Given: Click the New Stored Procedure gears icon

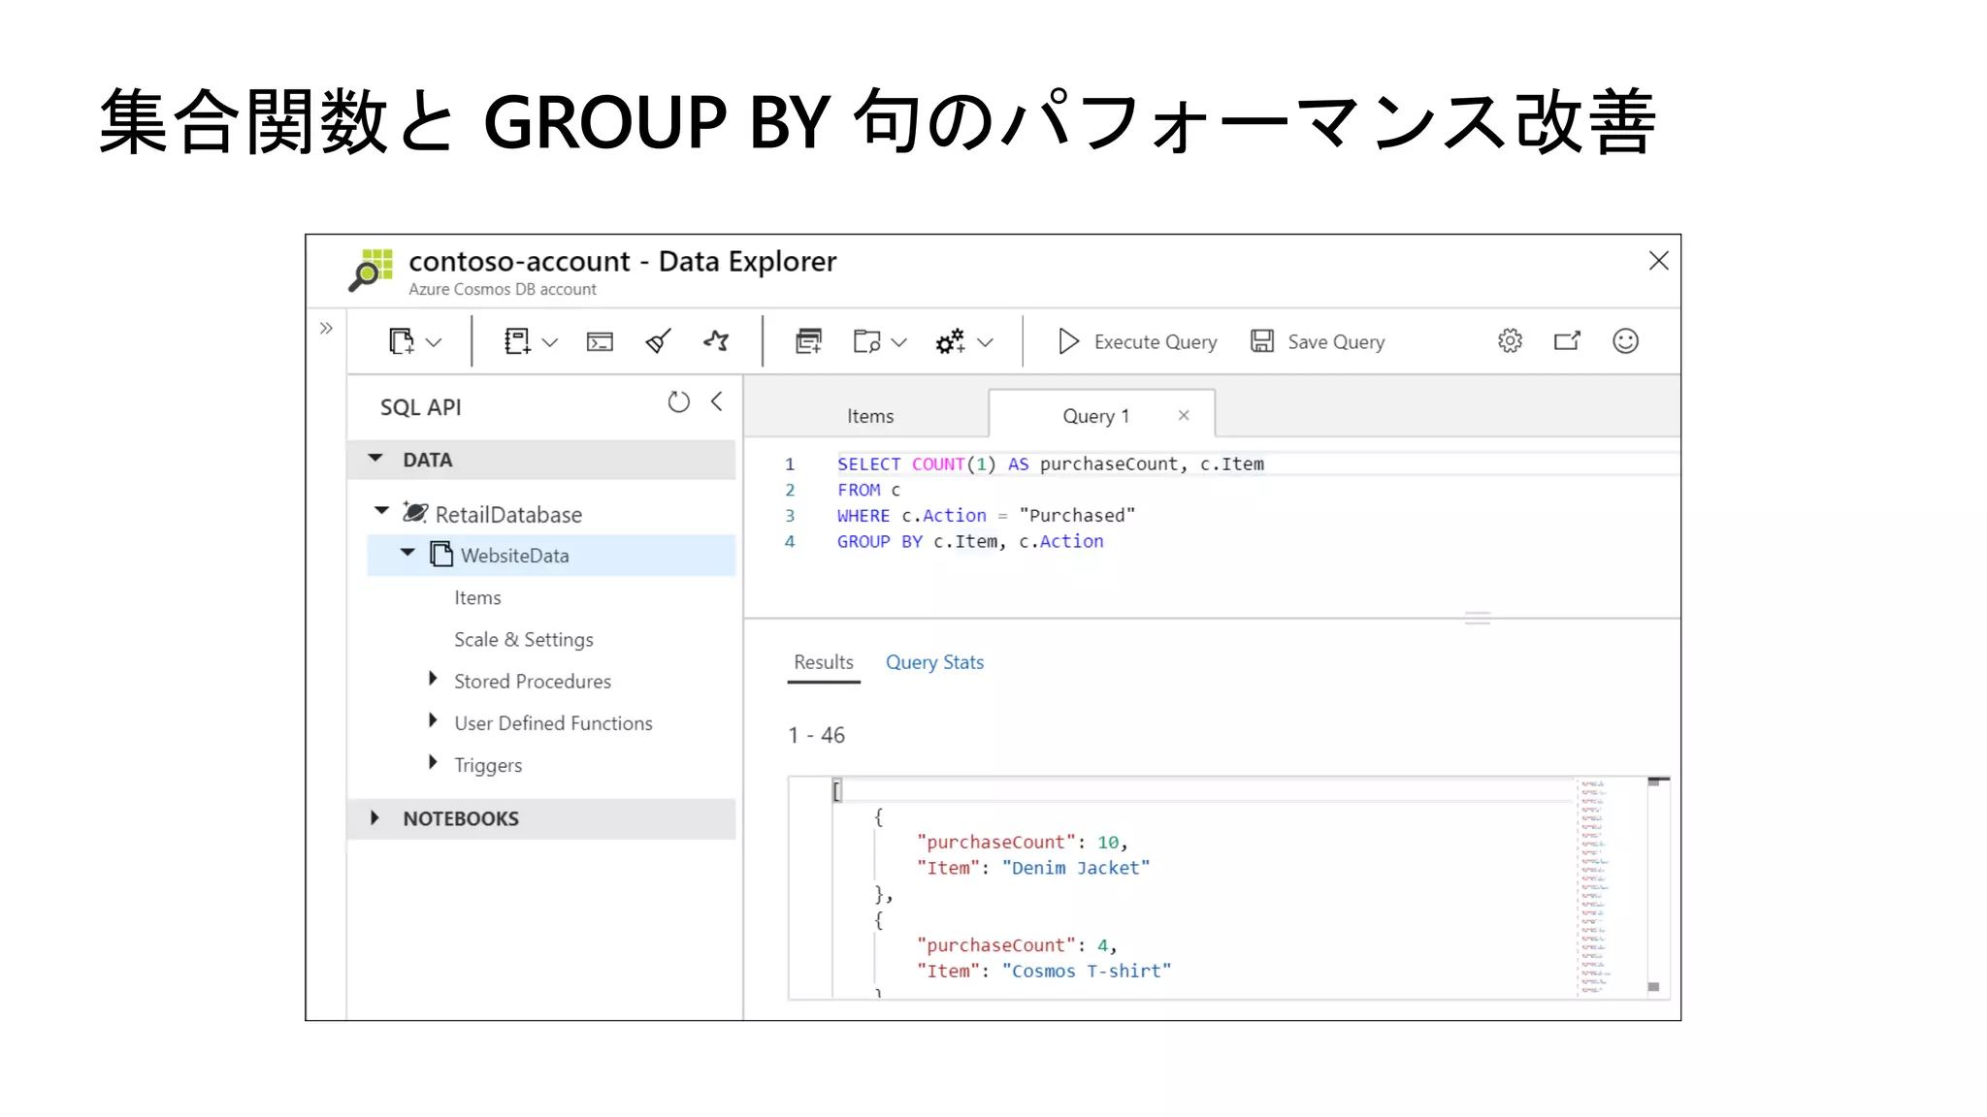Looking at the screenshot, I should pos(950,341).
